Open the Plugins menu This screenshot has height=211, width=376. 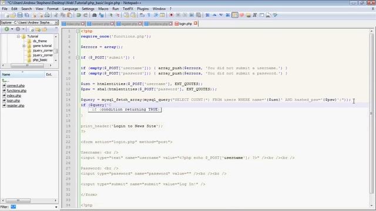pos(143,9)
